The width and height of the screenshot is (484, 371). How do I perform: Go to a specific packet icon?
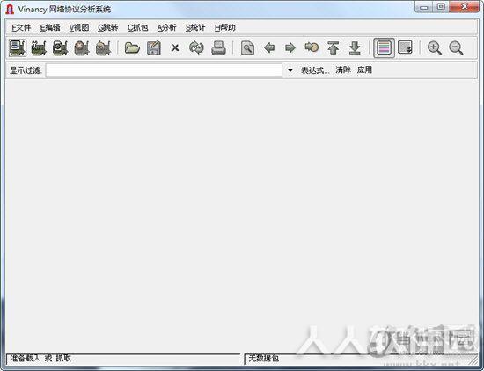pos(312,47)
